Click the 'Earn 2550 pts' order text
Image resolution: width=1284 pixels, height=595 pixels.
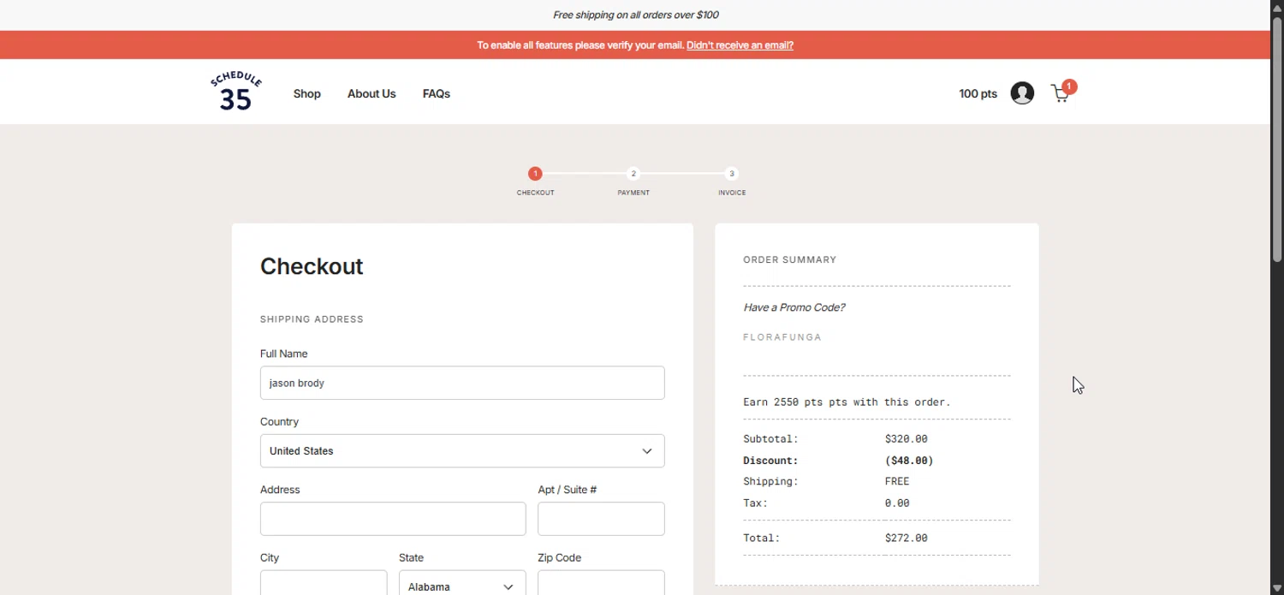847,402
